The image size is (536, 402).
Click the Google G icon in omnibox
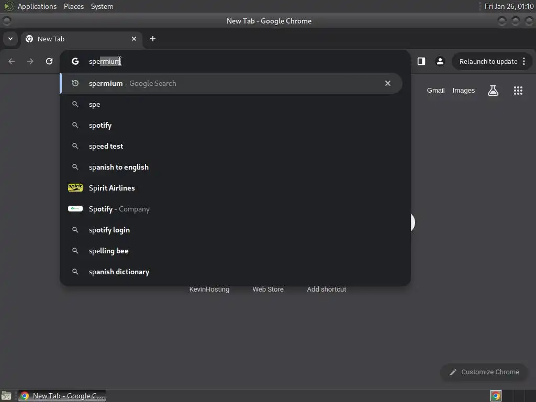[x=75, y=61]
